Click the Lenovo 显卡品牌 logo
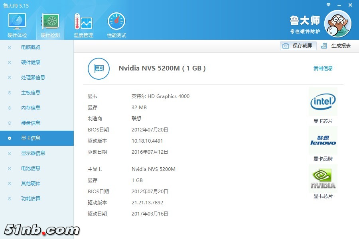Screen dimensions: 359x239 tap(323, 140)
